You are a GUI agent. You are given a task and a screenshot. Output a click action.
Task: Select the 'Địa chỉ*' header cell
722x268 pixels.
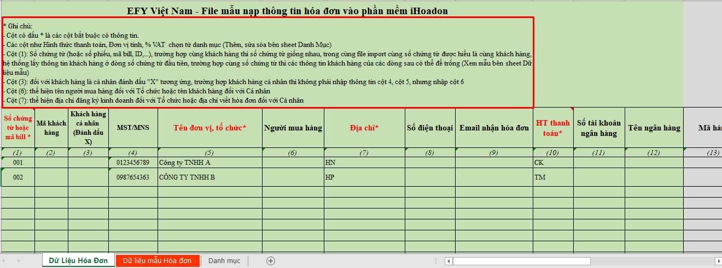coord(364,128)
